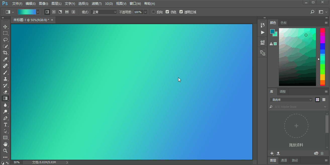The image size is (330, 165).
Task: Switch Libraries to grid view
Action: click(318, 100)
